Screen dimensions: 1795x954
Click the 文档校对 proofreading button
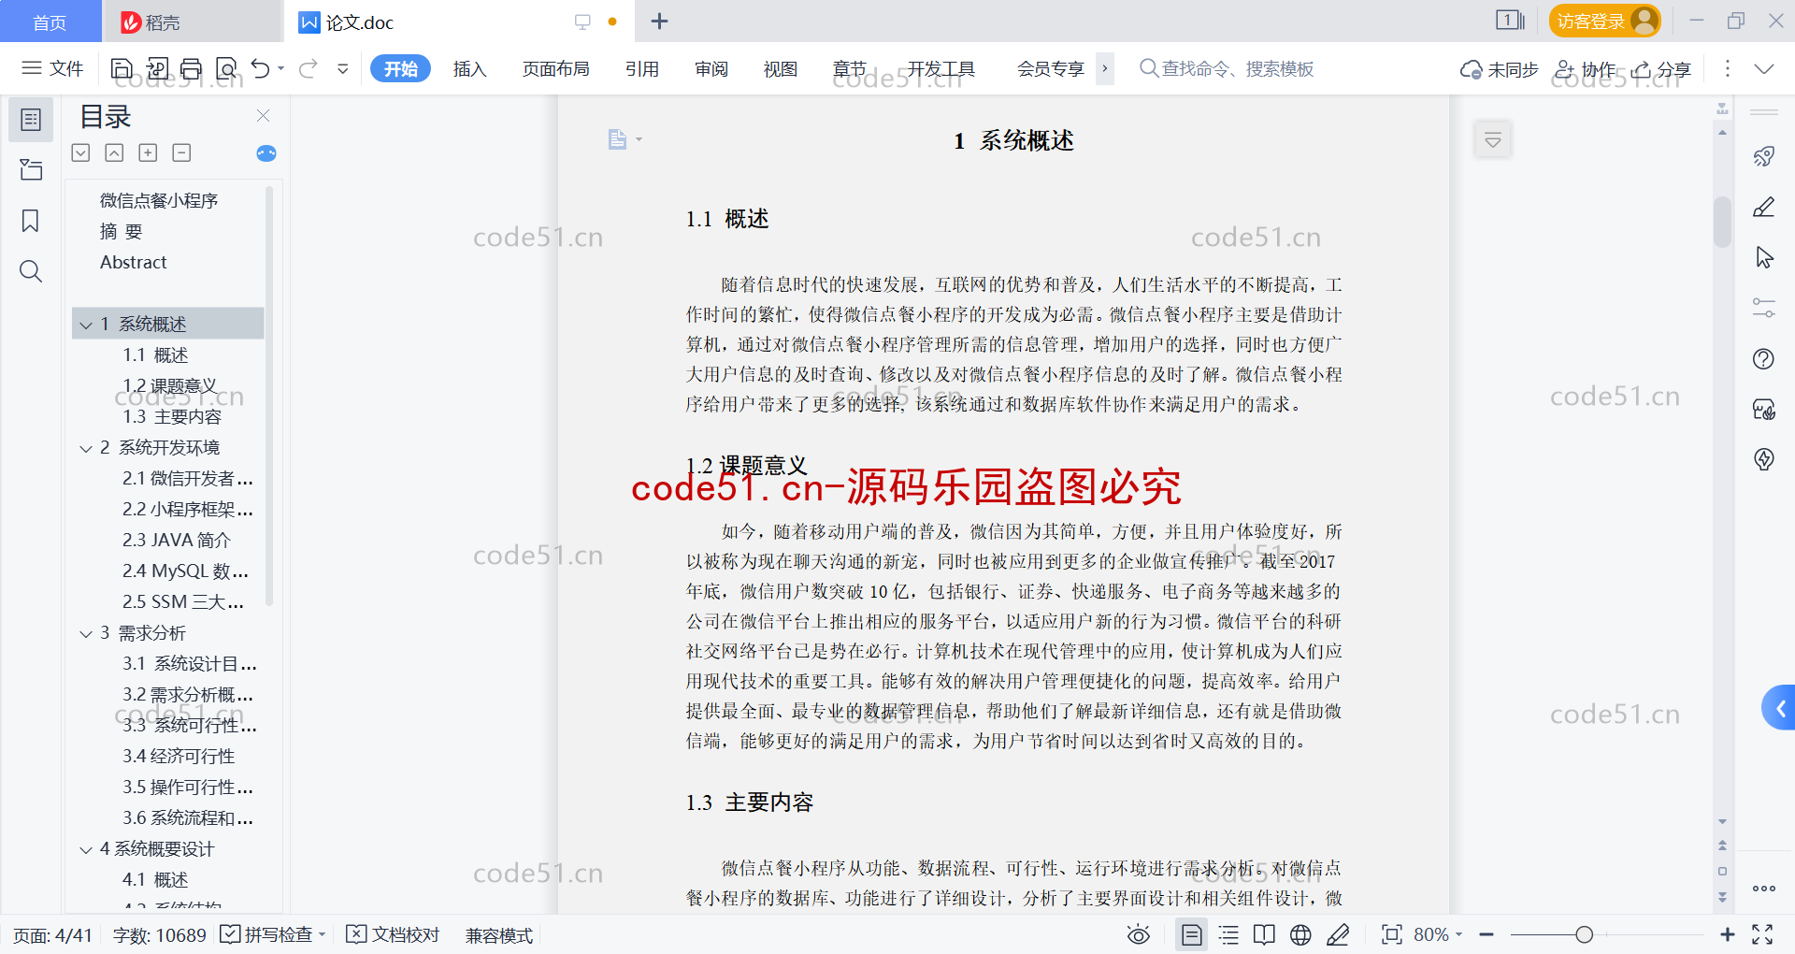(x=393, y=934)
